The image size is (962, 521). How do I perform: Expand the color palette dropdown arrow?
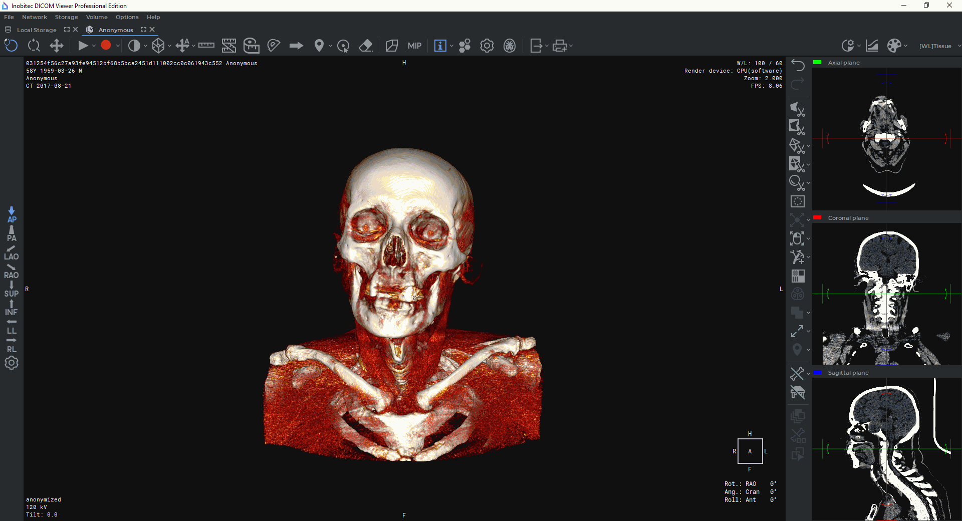click(905, 46)
